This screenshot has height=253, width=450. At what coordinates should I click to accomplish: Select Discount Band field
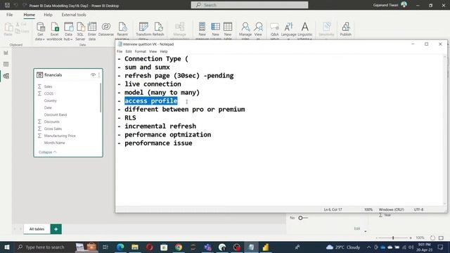(x=56, y=115)
